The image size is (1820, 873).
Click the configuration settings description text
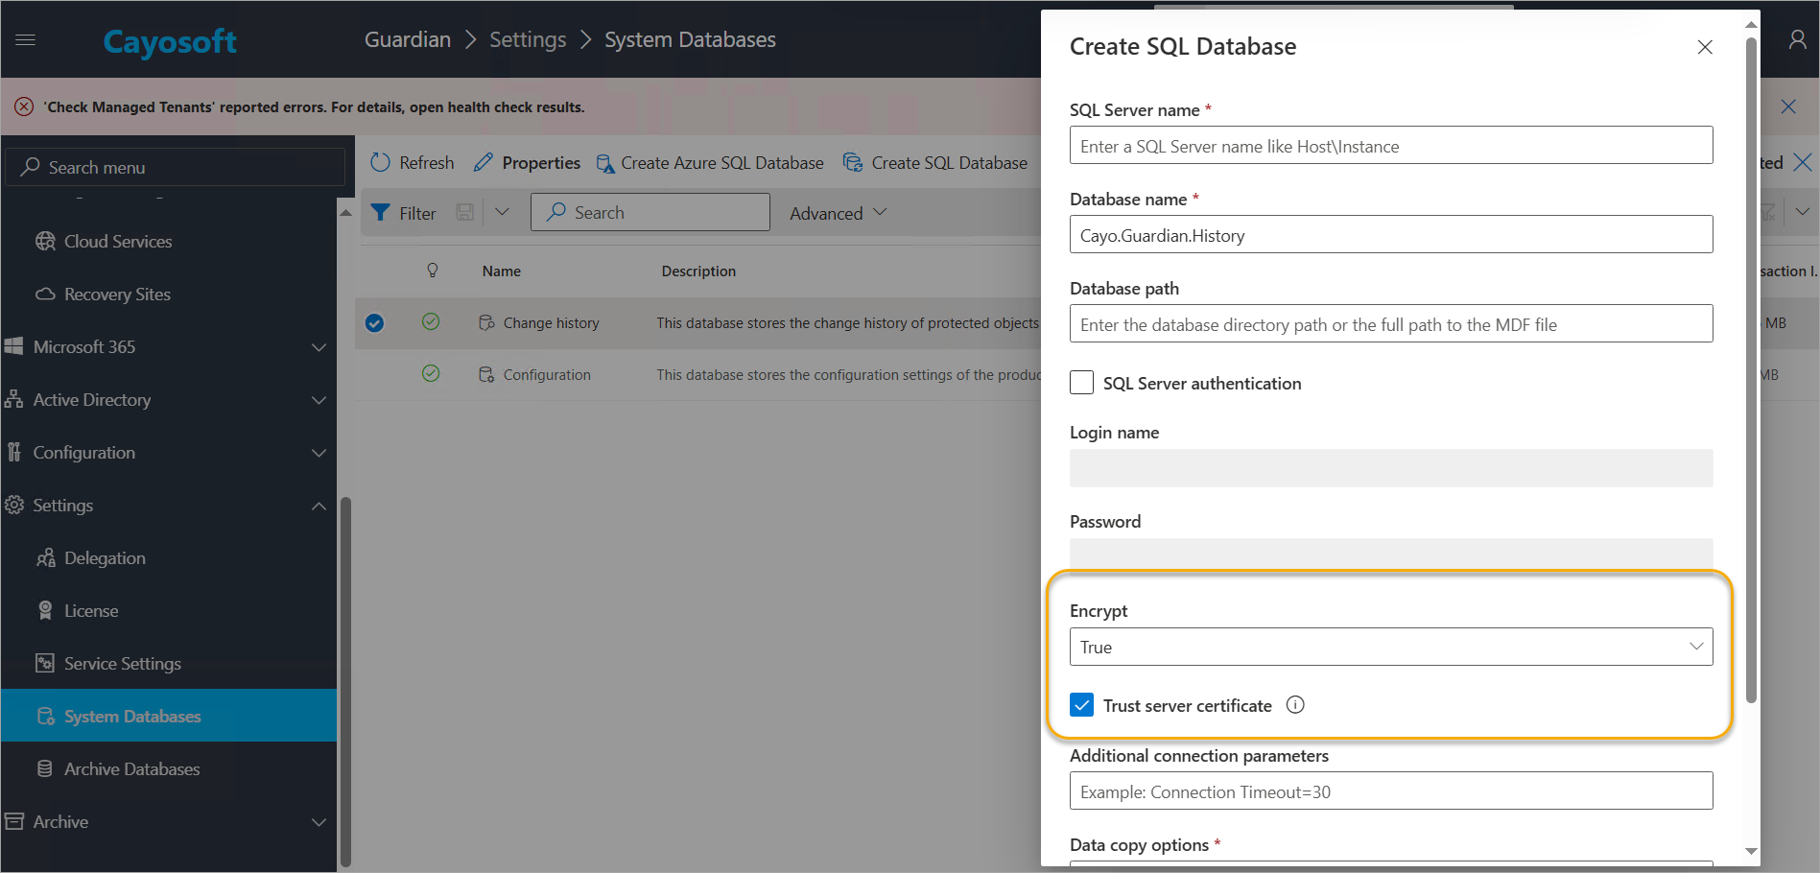(x=849, y=375)
